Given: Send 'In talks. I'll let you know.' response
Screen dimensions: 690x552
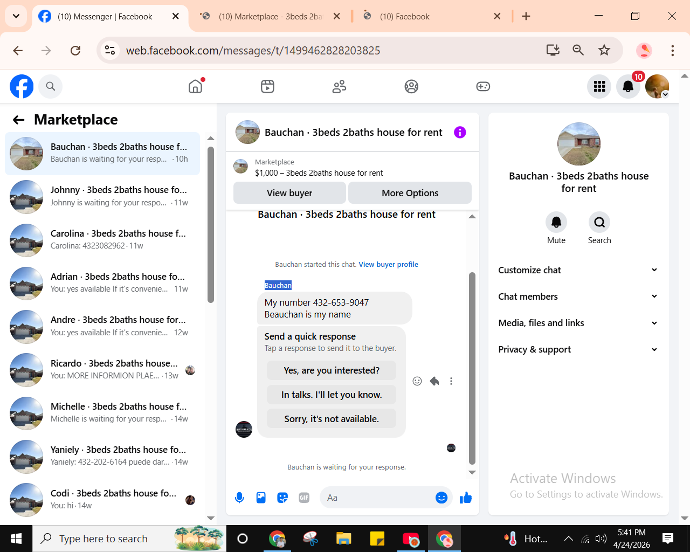Looking at the screenshot, I should 332,395.
